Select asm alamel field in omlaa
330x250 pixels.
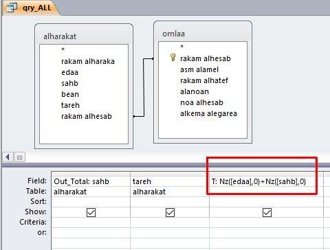point(199,69)
